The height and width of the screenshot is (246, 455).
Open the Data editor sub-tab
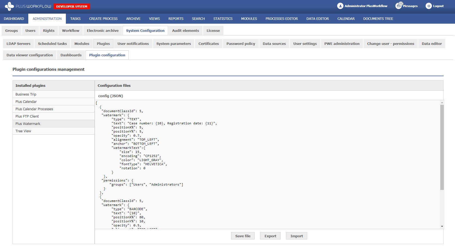click(x=432, y=44)
